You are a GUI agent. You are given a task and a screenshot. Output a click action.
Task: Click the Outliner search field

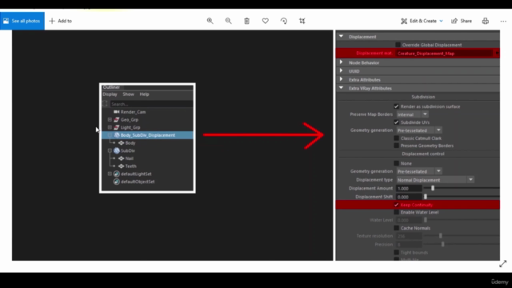pos(151,104)
